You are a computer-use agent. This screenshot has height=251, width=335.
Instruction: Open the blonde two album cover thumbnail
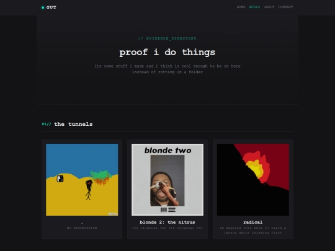click(167, 180)
